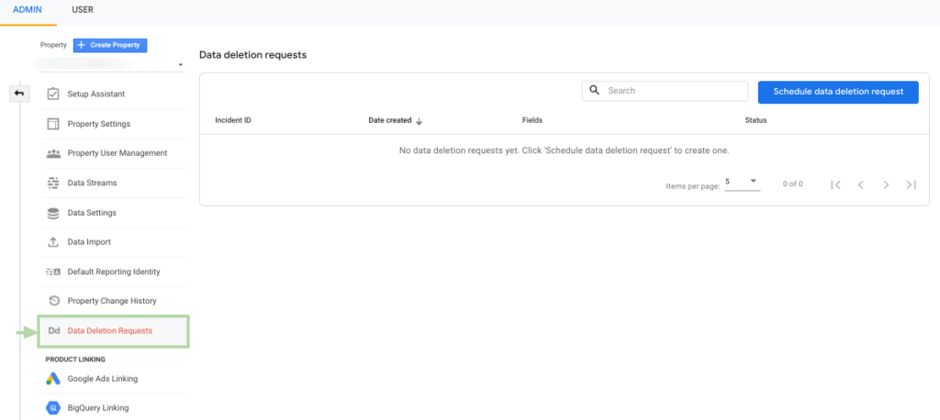Click the Data Import upload icon
The height and width of the screenshot is (420, 940).
[53, 242]
